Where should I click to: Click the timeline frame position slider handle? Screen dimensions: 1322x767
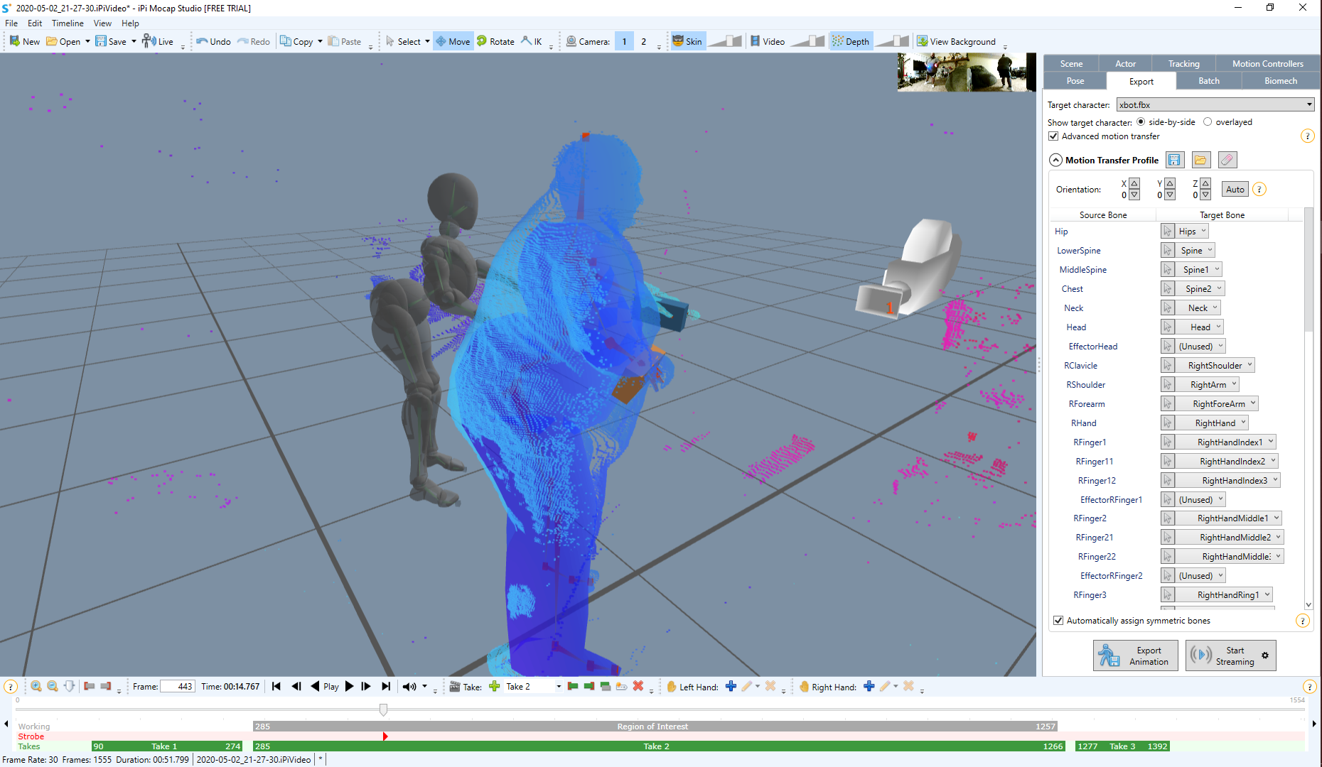(x=384, y=709)
